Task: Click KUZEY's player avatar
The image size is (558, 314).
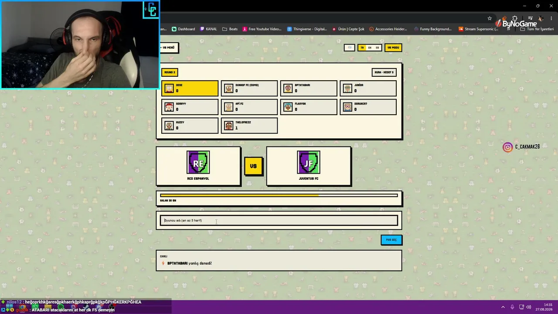Action: point(169,126)
